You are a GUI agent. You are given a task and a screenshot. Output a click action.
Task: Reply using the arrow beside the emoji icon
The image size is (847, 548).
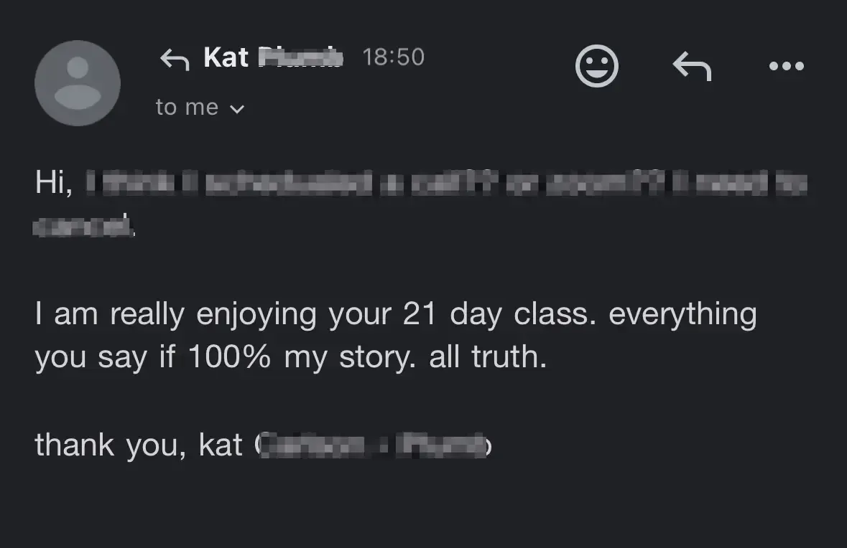click(692, 67)
